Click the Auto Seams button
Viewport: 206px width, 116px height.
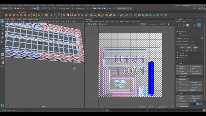click(x=183, y=80)
